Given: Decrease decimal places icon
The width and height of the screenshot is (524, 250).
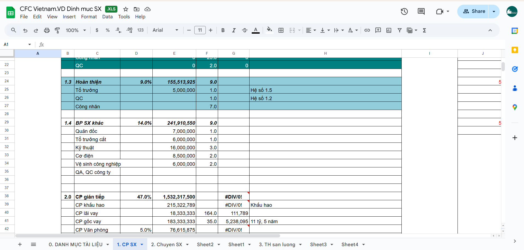Looking at the screenshot, I should point(118,30).
